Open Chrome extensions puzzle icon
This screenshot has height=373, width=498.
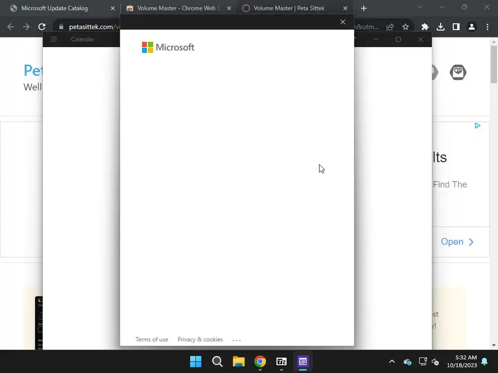coord(425,27)
